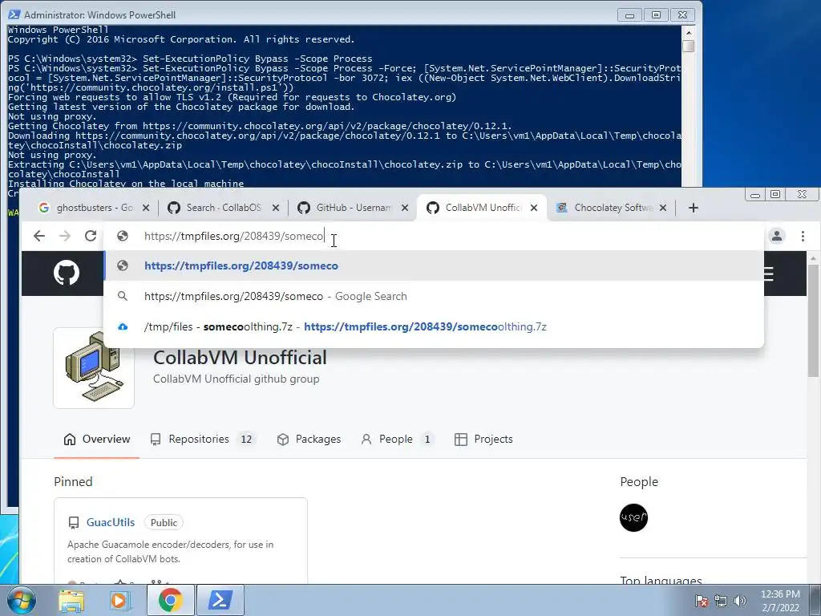Click the CollabVM Unofficial heading text
The height and width of the screenshot is (616, 821).
240,358
